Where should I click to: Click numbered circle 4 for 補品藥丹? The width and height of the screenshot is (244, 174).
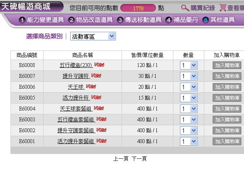coord(169,20)
